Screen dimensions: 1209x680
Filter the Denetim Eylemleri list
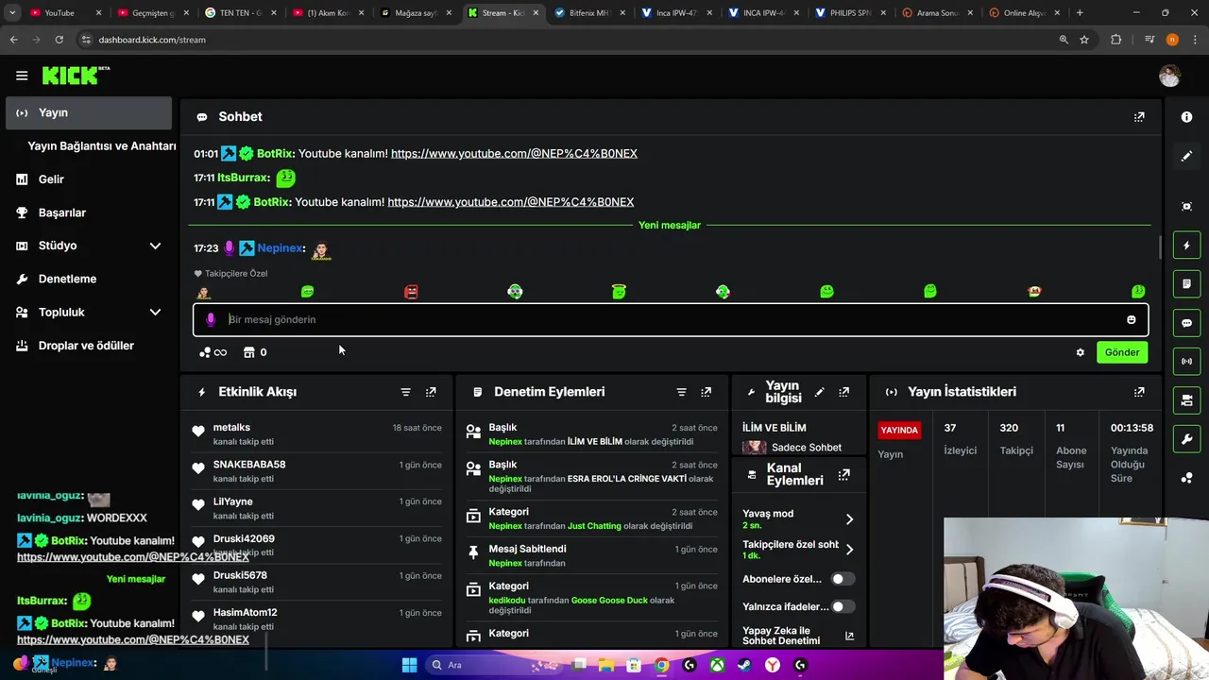pos(681,392)
